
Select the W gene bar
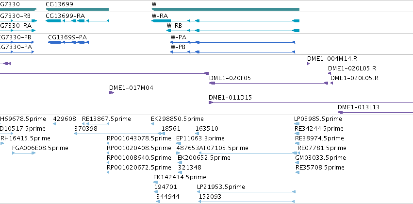tap(226, 9)
